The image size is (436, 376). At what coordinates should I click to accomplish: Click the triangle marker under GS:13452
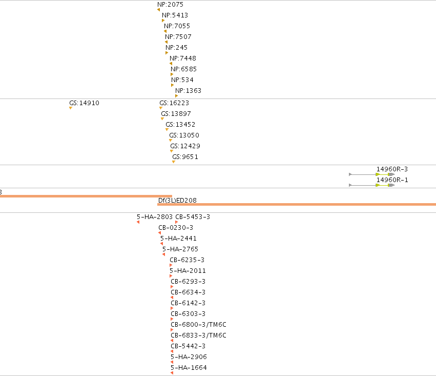pyautogui.click(x=167, y=130)
